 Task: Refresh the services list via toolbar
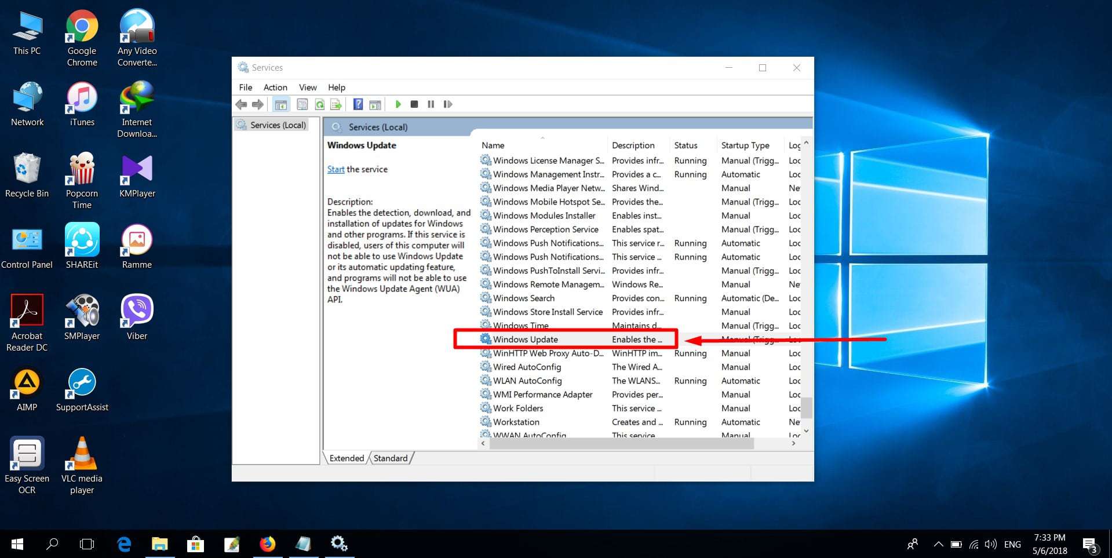click(319, 104)
